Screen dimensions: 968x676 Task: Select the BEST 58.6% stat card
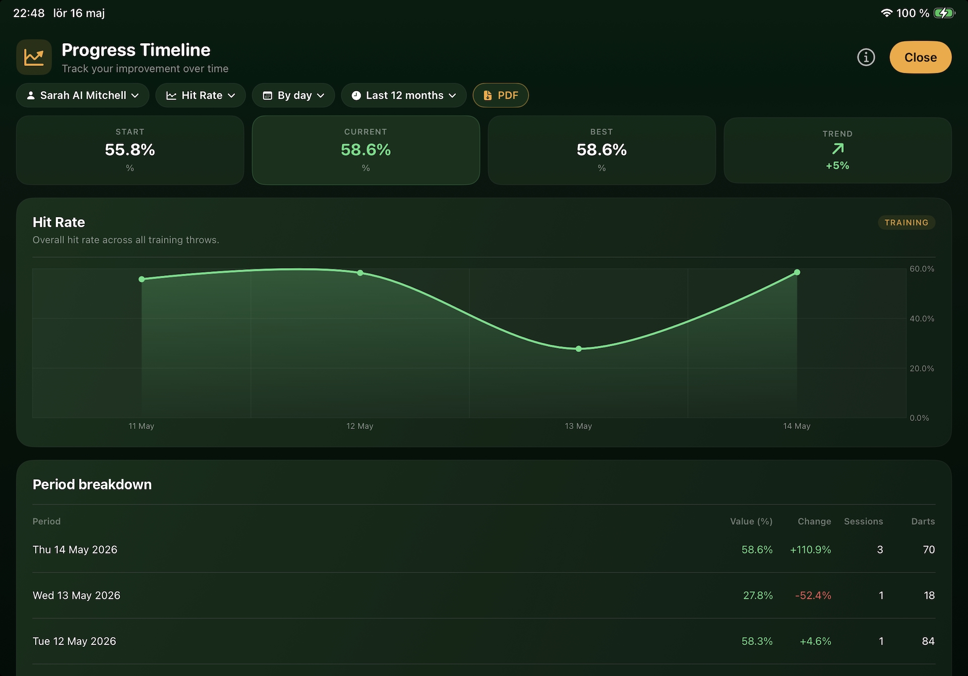(x=602, y=150)
